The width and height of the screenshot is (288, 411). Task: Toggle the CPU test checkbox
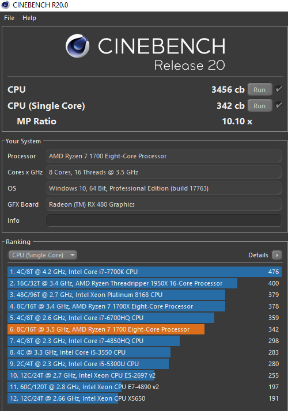(279, 89)
